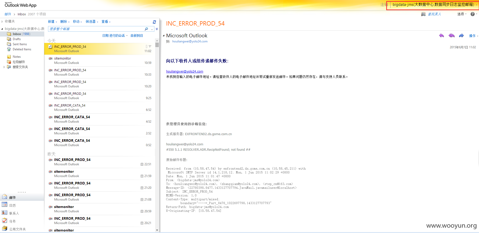Open the 筛选器 filter dropdown
The image size is (479, 233).
pos(92,22)
